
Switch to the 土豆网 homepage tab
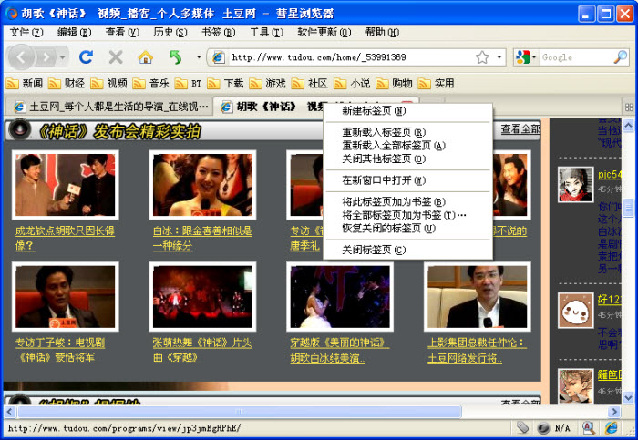[110, 107]
